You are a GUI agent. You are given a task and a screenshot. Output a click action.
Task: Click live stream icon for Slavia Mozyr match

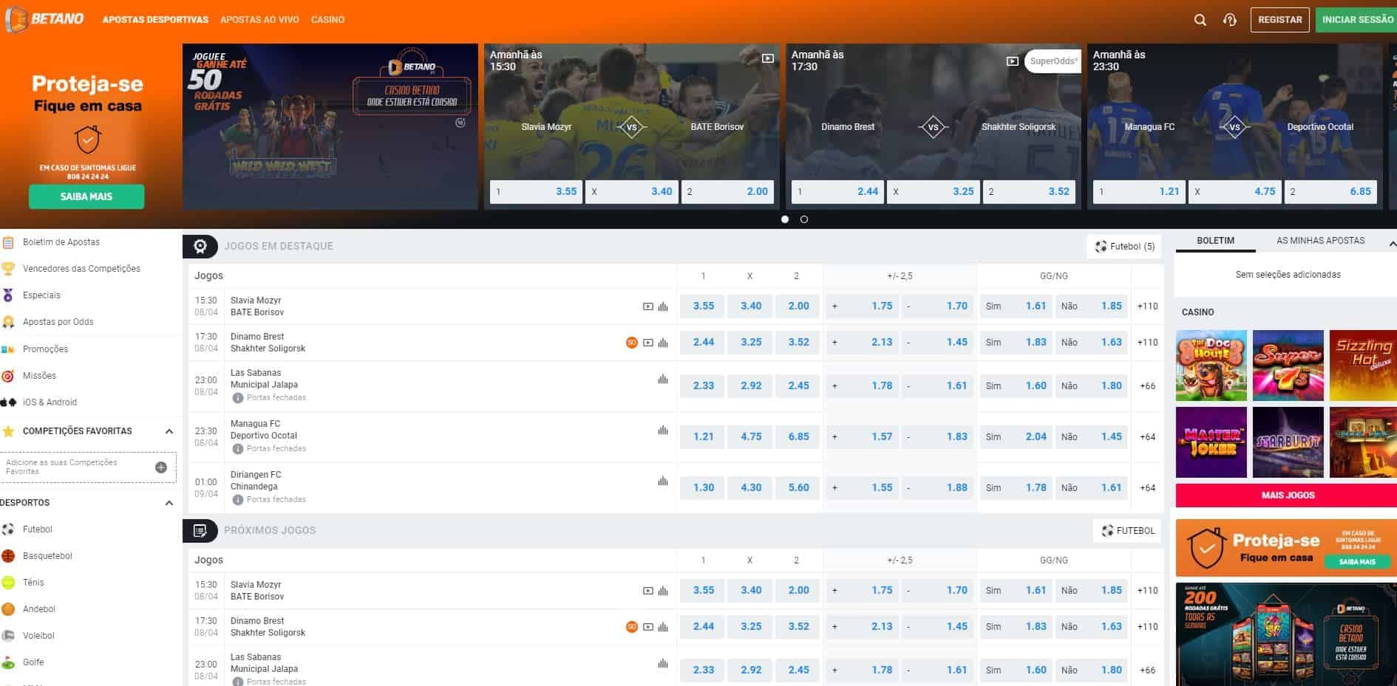(647, 306)
